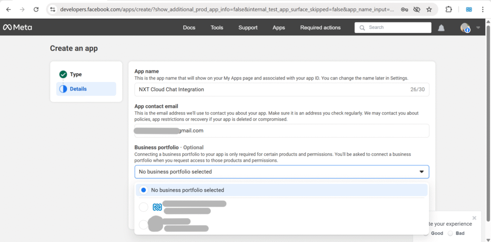Open the Docs menu in header
The width and height of the screenshot is (491, 242).
click(x=189, y=27)
